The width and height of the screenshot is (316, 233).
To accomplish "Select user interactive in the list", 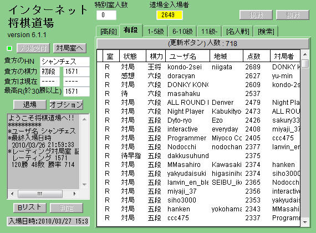I will (x=182, y=129).
